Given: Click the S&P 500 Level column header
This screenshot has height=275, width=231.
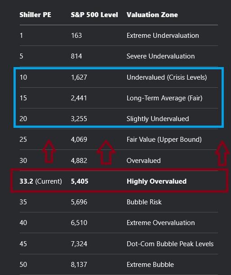Looking at the screenshot, I should coord(94,15).
